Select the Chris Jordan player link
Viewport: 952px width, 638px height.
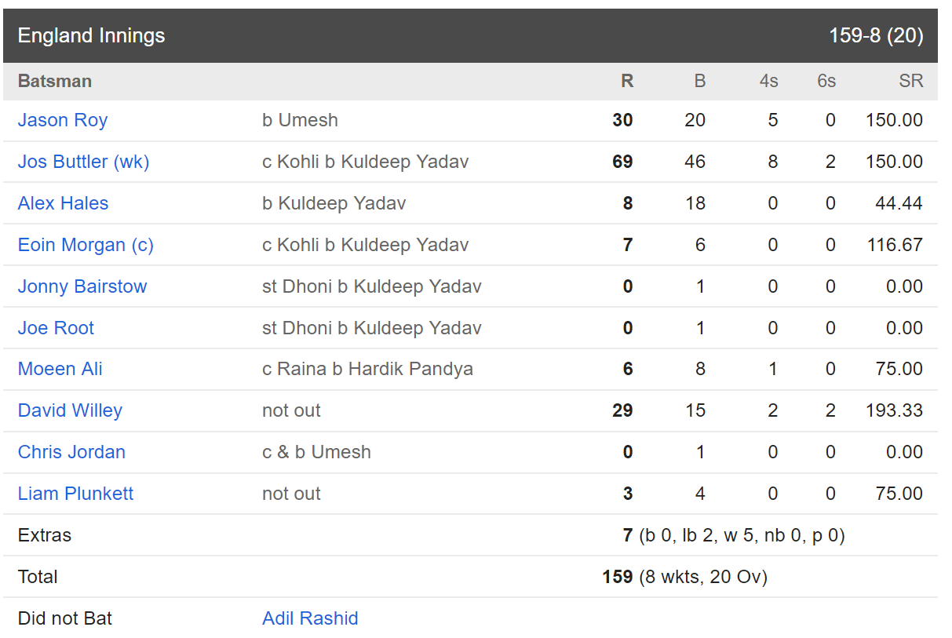pyautogui.click(x=71, y=452)
